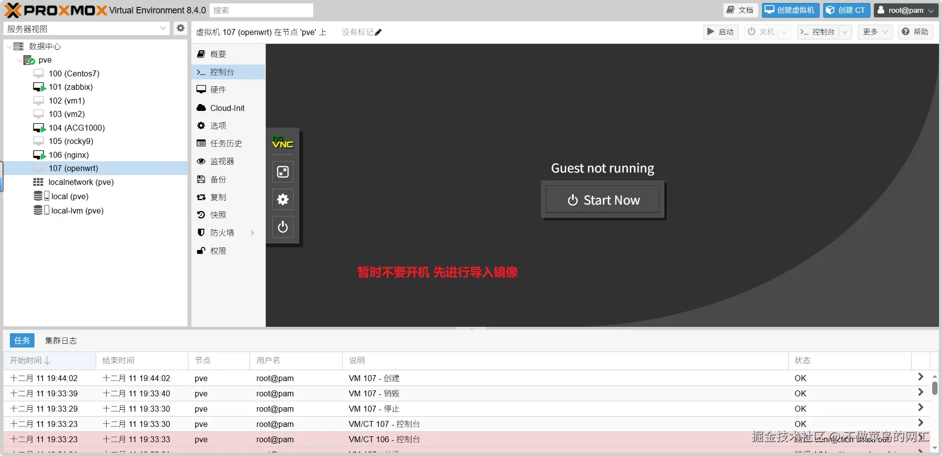Open 备份 menu item
This screenshot has height=456, width=942.
pos(228,179)
